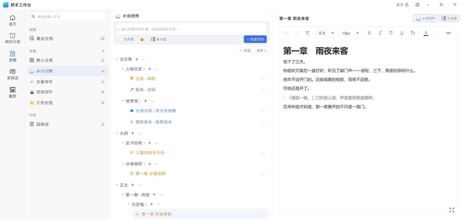462x220 pixels.
Task: Open document 配角 · 沈砚
Action: pyautogui.click(x=146, y=90)
